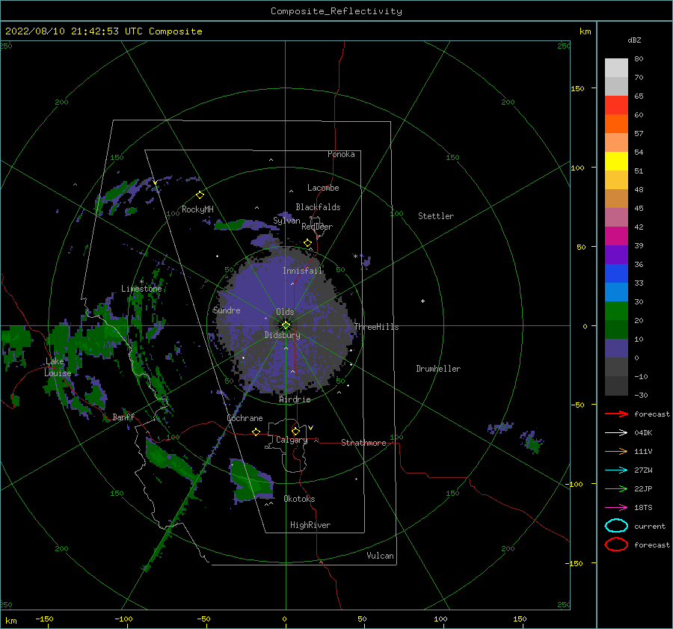Click the Stettler label
Viewport: 673px width, 629px height.
click(x=436, y=216)
